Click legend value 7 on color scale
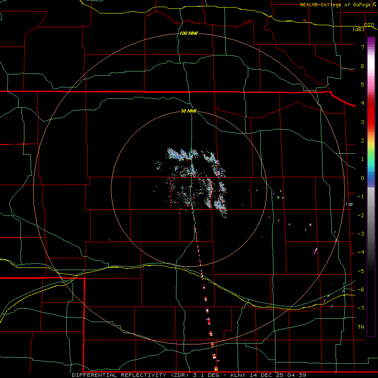 pyautogui.click(x=362, y=47)
